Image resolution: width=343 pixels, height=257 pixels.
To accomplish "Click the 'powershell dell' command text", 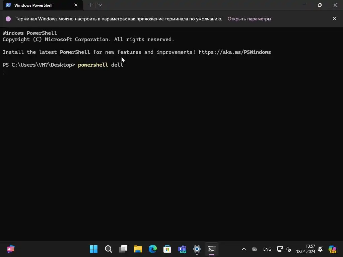I will pyautogui.click(x=100, y=65).
